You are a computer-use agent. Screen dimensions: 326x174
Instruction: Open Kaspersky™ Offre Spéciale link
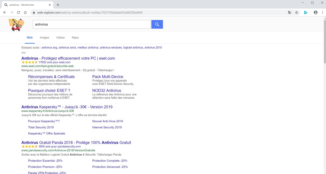47,133
